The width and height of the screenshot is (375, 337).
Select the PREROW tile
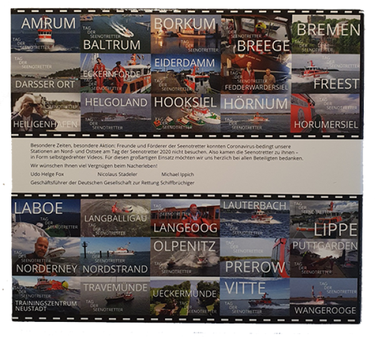click(255, 258)
